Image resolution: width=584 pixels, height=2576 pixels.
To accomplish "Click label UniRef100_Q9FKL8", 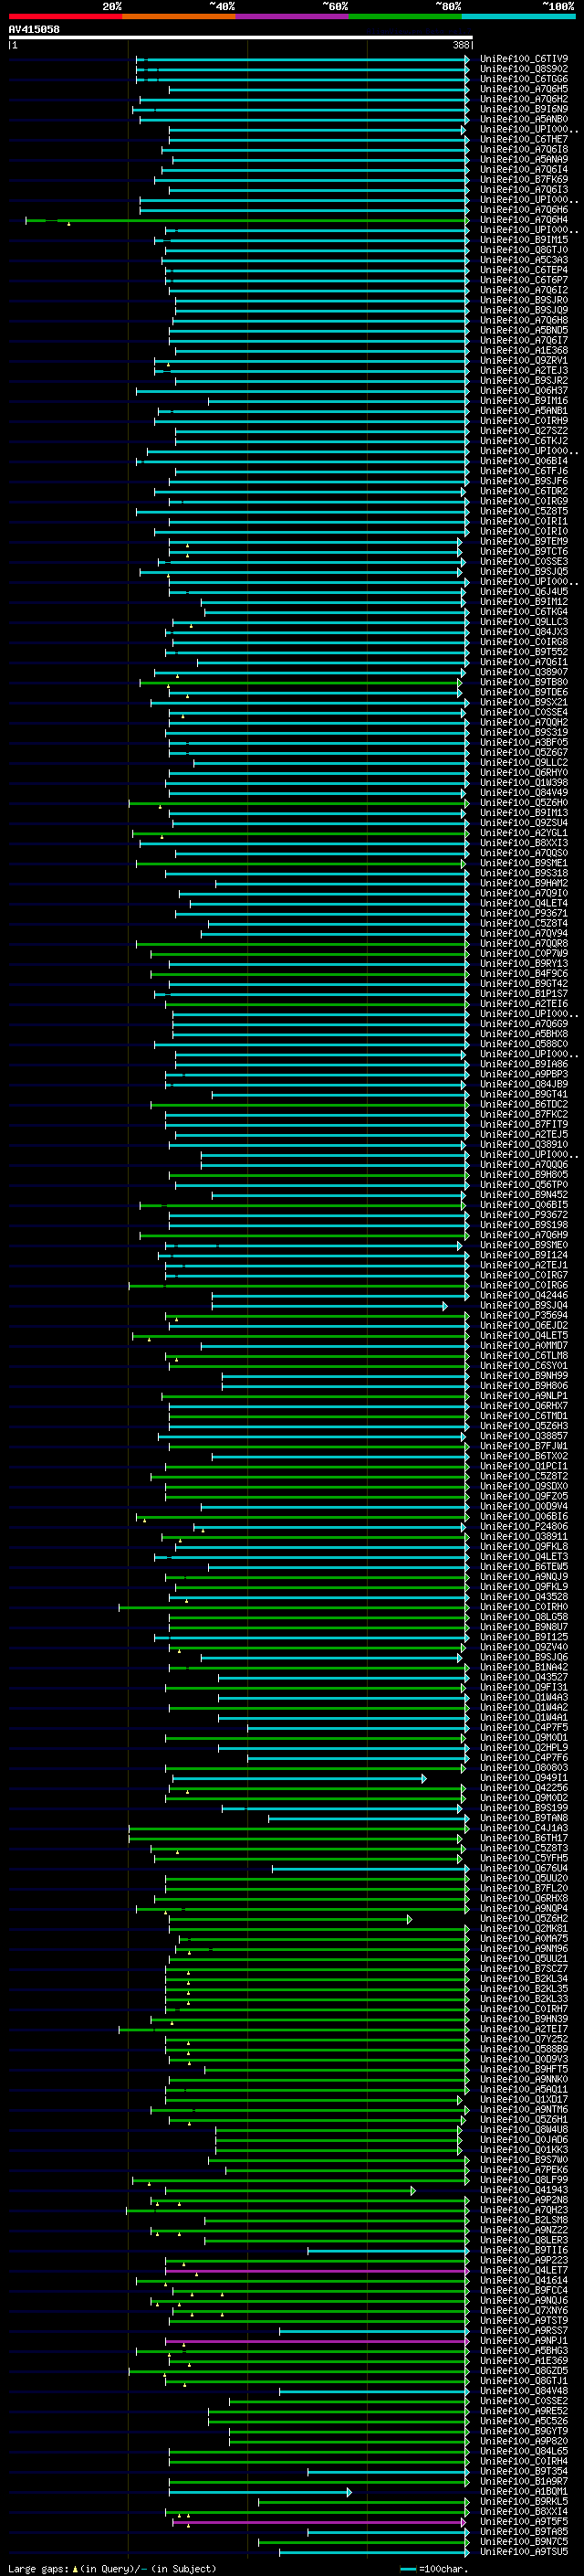I will 524,1547.
